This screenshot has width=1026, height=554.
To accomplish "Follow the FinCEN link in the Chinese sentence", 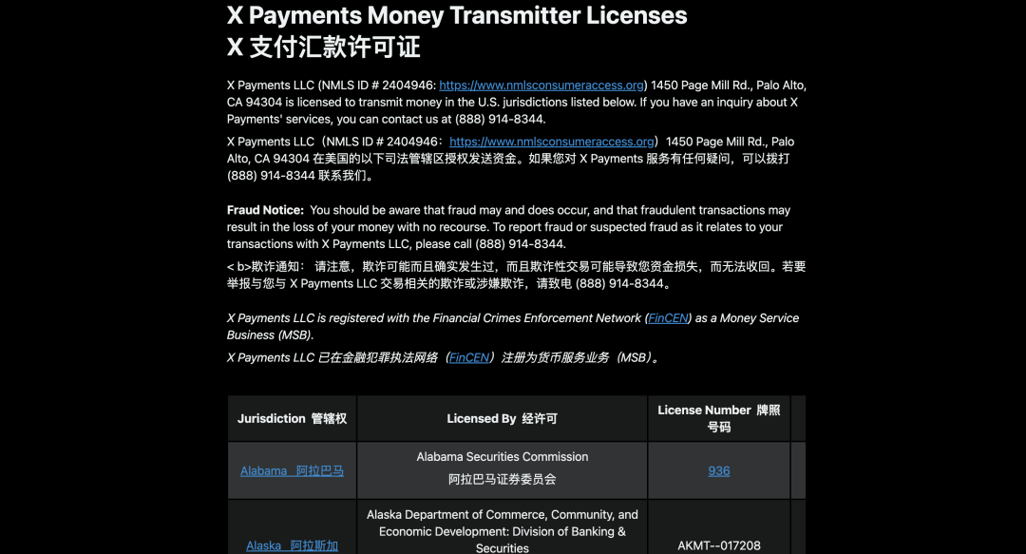I will 469,358.
